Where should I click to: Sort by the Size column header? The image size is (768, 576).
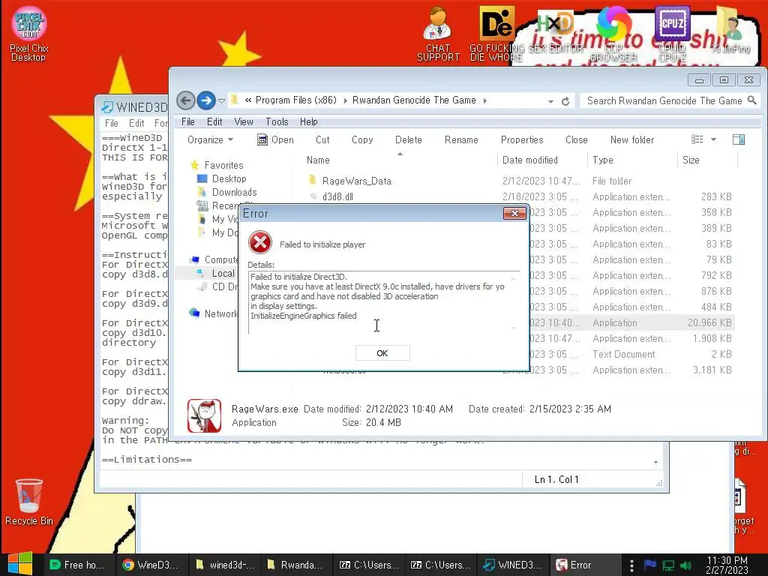691,160
